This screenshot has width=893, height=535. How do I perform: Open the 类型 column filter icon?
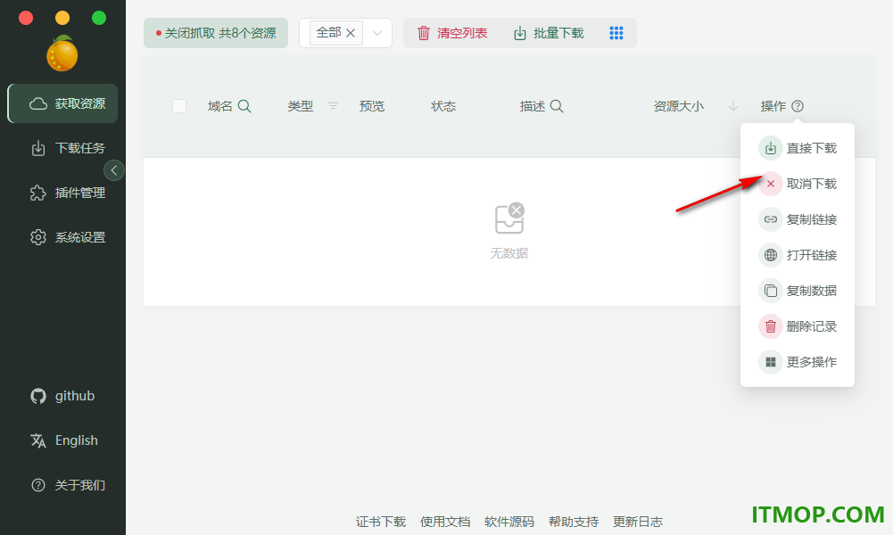(333, 106)
